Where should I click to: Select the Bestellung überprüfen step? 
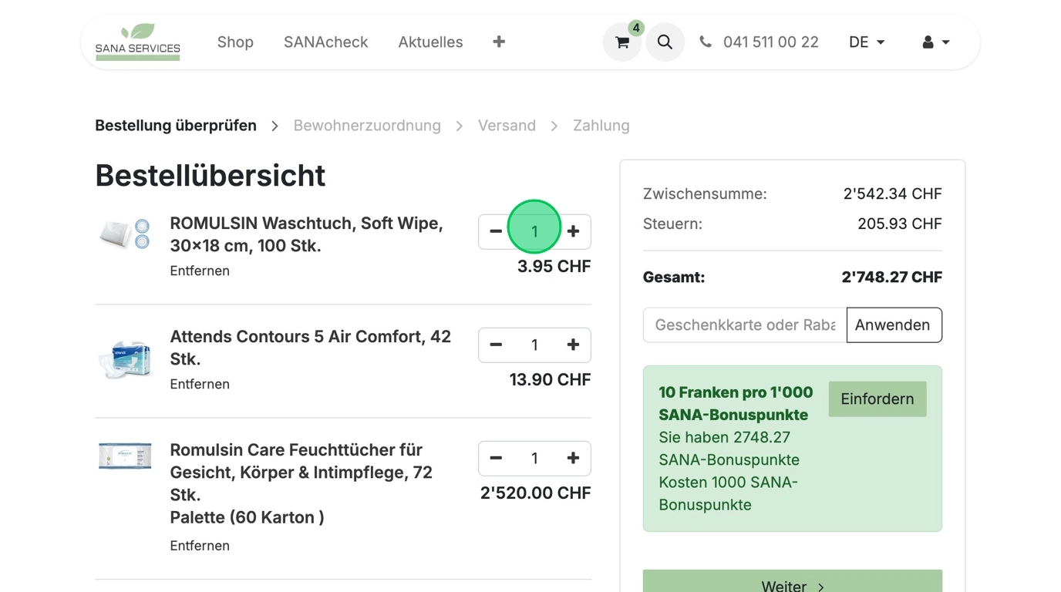tap(176, 126)
